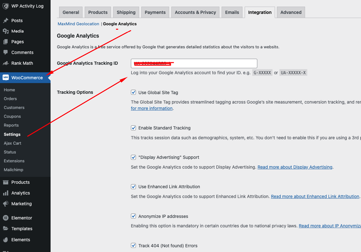Screen dimensions: 361x252
Task: Select the Payments tab
Action: click(x=155, y=12)
